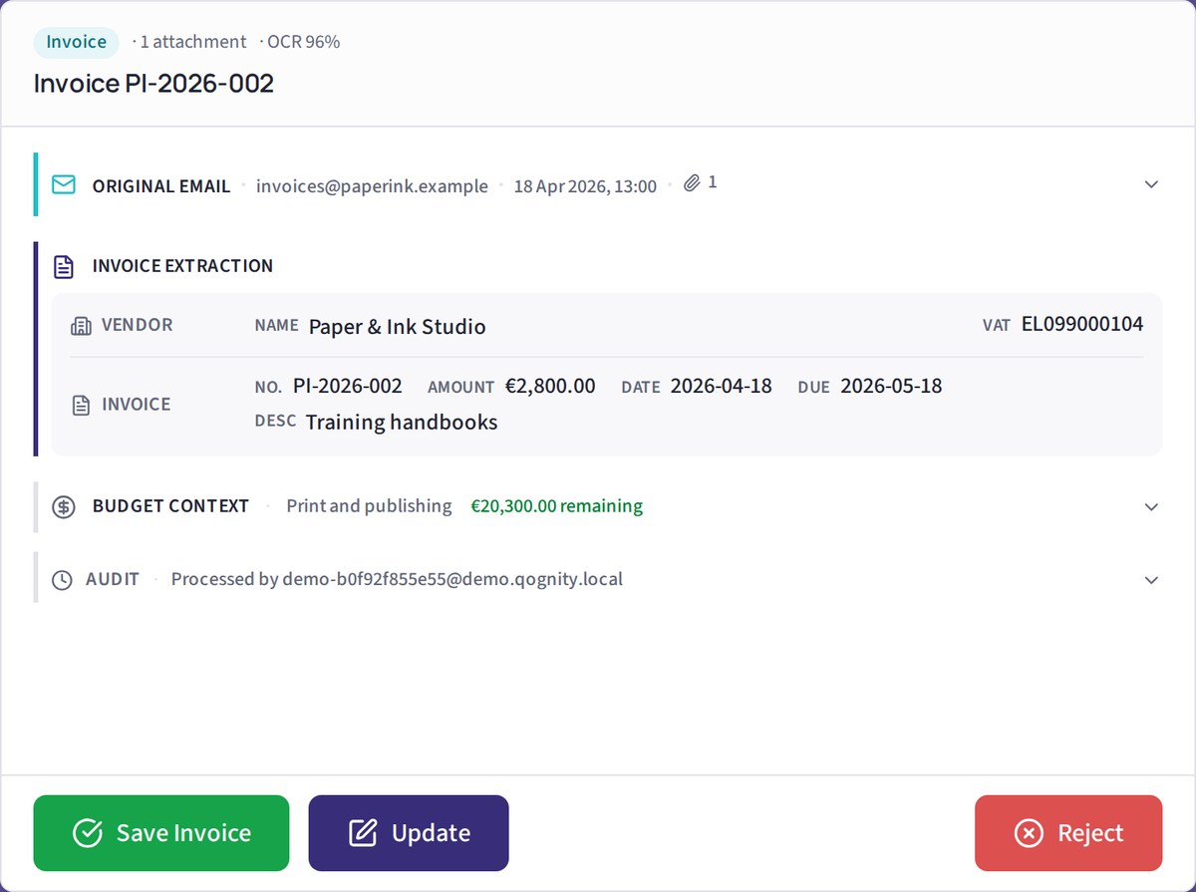Click vendor name 'Paper & Ink Studio'
This screenshot has height=892, width=1196.
(398, 327)
